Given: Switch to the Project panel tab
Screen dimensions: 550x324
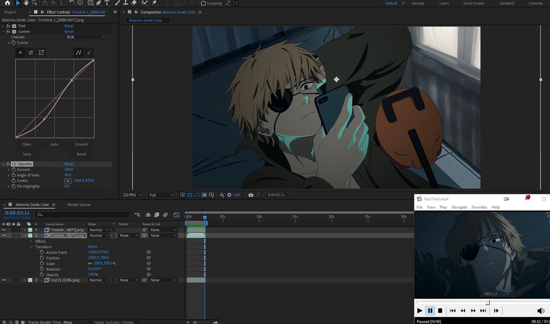Looking at the screenshot, I should [x=10, y=12].
